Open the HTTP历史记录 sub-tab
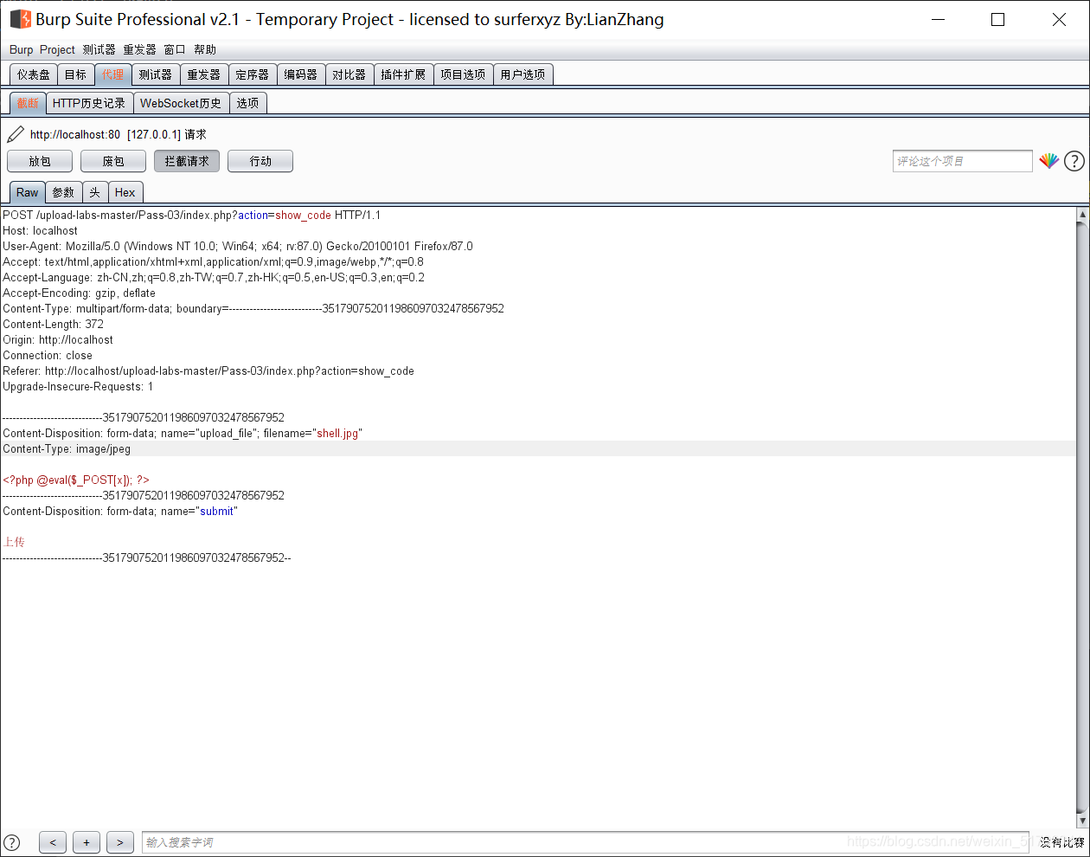 click(x=89, y=103)
